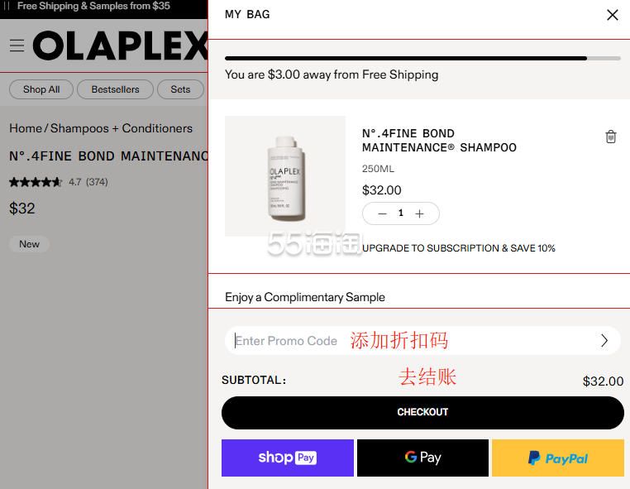Pause the announcement banner
The image size is (630, 489).
(x=7, y=6)
